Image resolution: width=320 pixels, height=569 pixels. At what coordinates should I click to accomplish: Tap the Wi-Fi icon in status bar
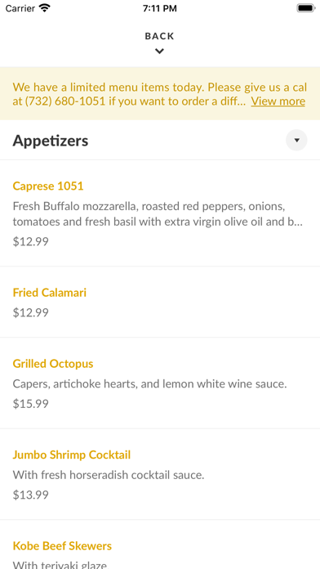pos(45,8)
